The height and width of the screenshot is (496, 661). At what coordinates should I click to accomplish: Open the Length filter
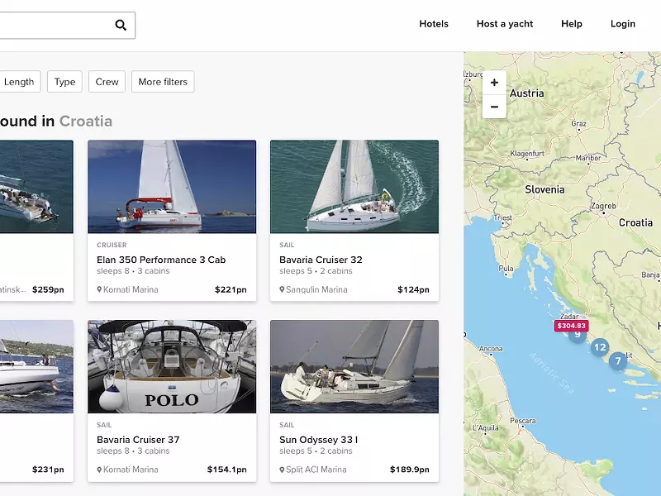(19, 82)
